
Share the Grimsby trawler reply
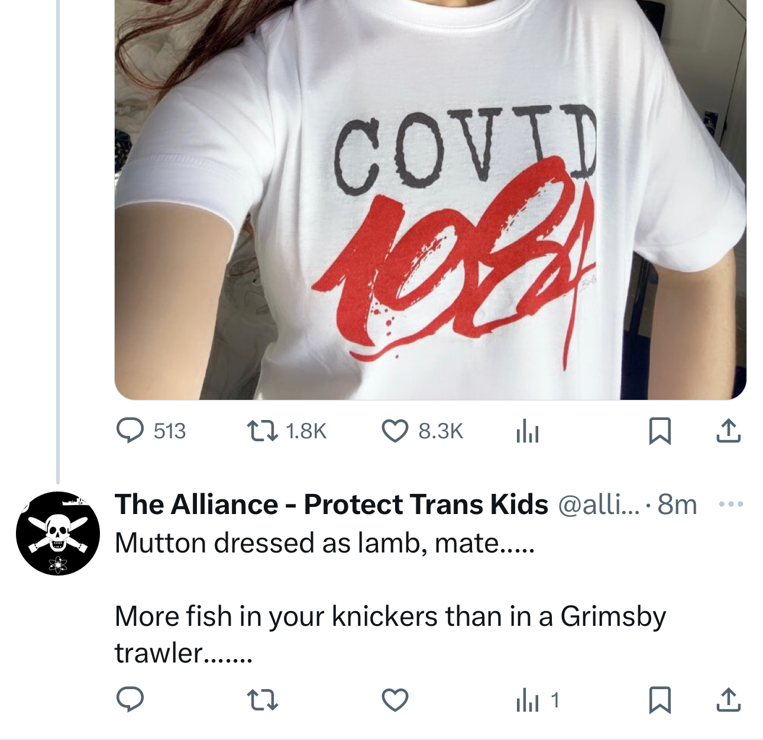tap(728, 700)
